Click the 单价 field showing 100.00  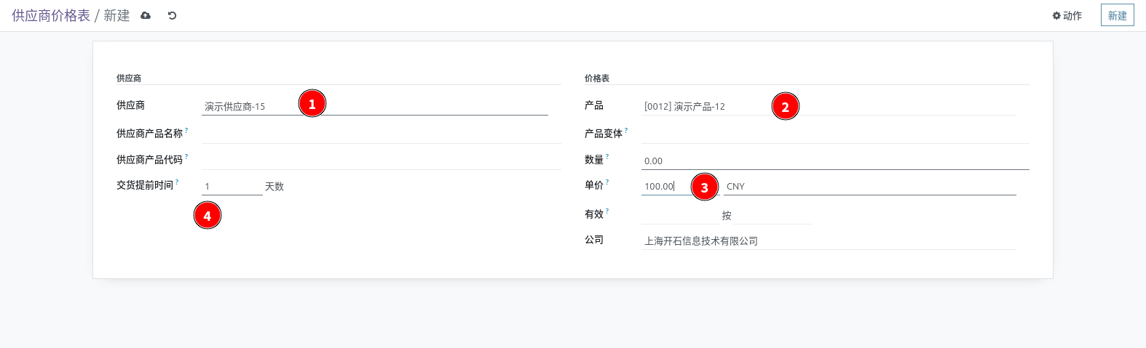click(680, 186)
